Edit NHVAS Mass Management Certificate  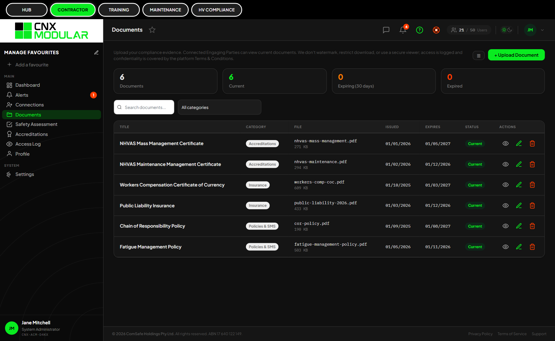point(519,143)
